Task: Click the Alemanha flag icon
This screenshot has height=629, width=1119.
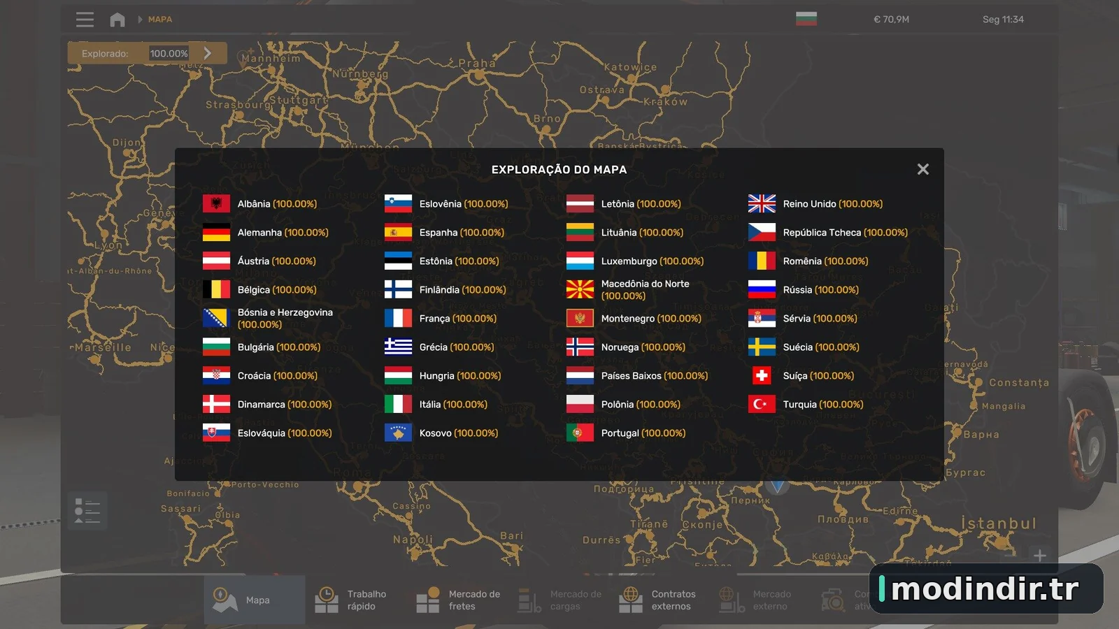Action: point(216,232)
